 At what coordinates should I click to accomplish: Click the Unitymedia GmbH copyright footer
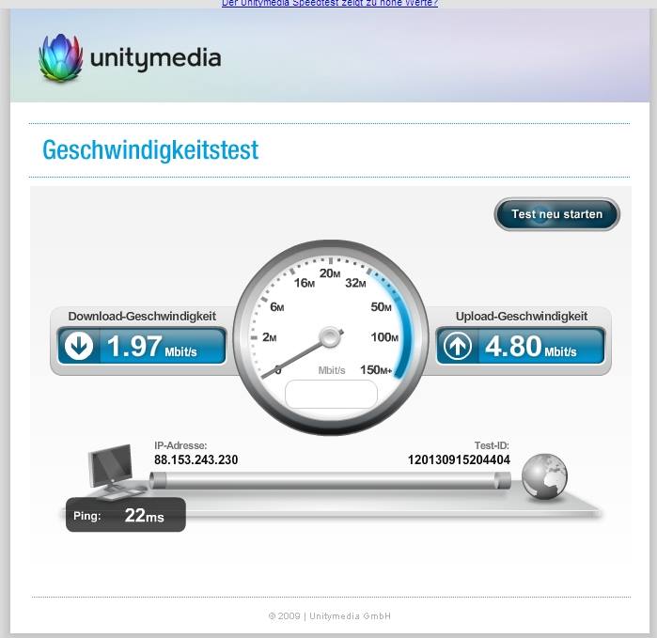[329, 615]
